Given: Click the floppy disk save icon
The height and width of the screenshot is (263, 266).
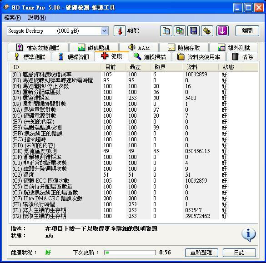Looking at the screenshot, I should coord(193,31).
